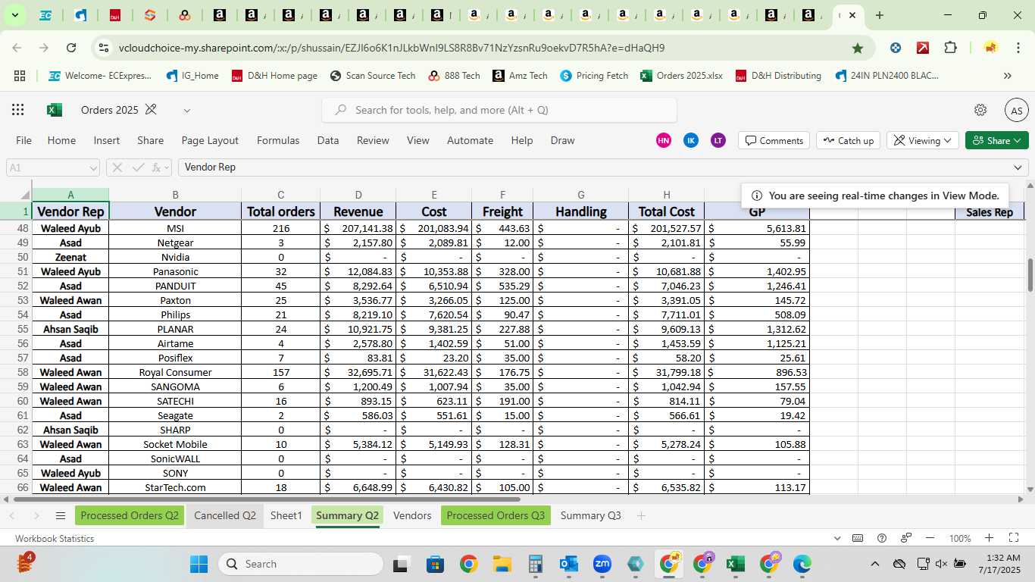Click the IK collaborator presence icon
This screenshot has width=1035, height=582.
690,140
